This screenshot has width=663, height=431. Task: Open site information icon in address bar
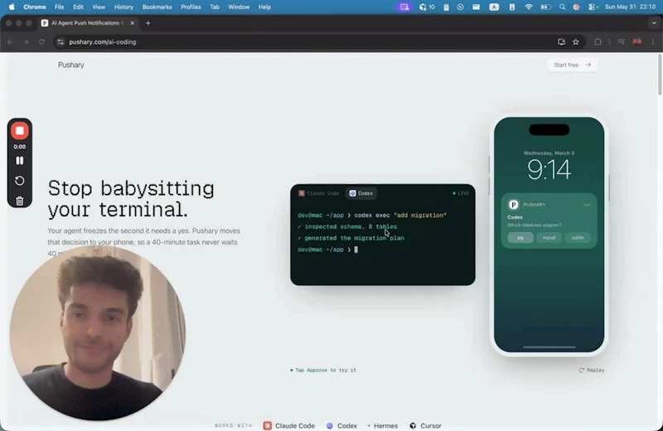click(60, 42)
